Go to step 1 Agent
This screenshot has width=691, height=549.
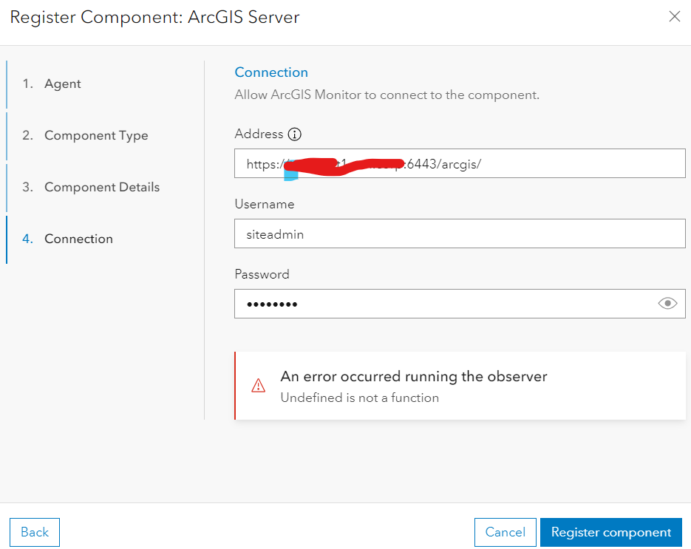pos(52,83)
